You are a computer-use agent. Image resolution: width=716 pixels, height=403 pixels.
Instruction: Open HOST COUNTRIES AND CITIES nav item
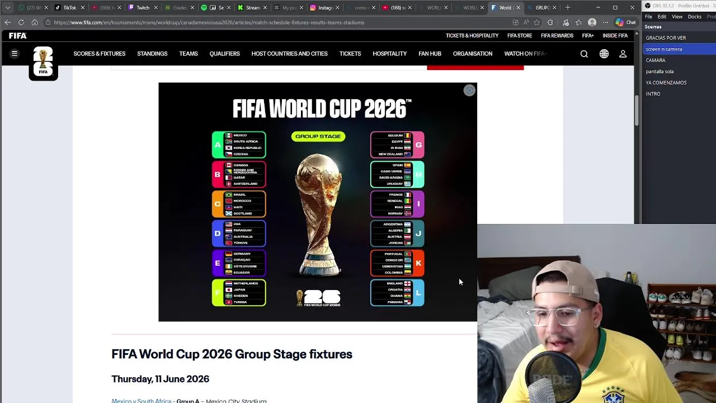point(289,54)
